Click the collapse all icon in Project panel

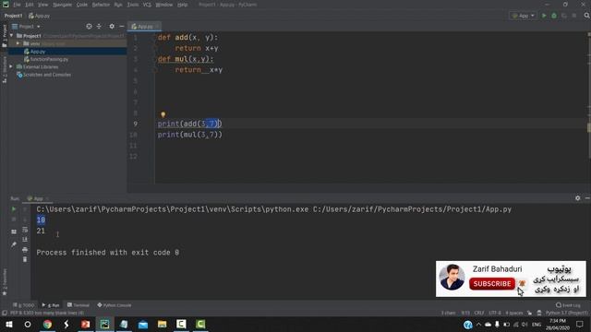(x=99, y=27)
